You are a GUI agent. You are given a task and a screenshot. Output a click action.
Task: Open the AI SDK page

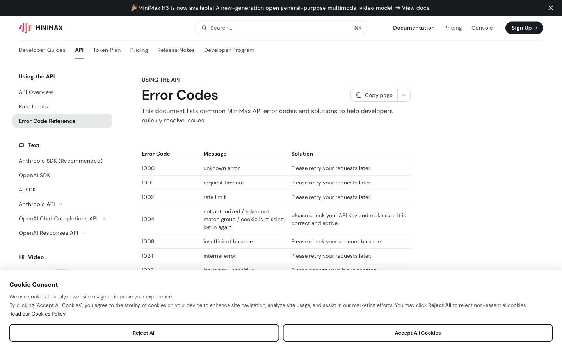tap(27, 190)
